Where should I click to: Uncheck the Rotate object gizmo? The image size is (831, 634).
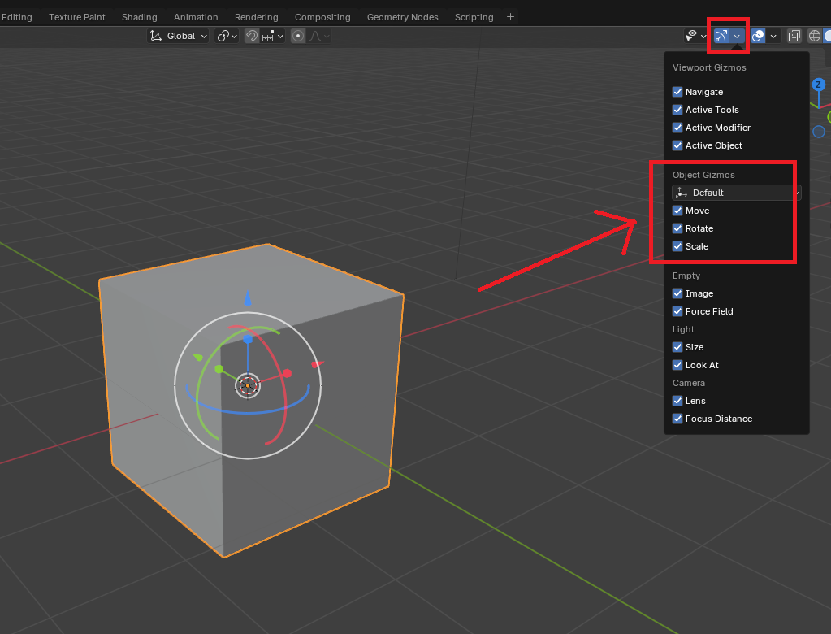pos(677,228)
